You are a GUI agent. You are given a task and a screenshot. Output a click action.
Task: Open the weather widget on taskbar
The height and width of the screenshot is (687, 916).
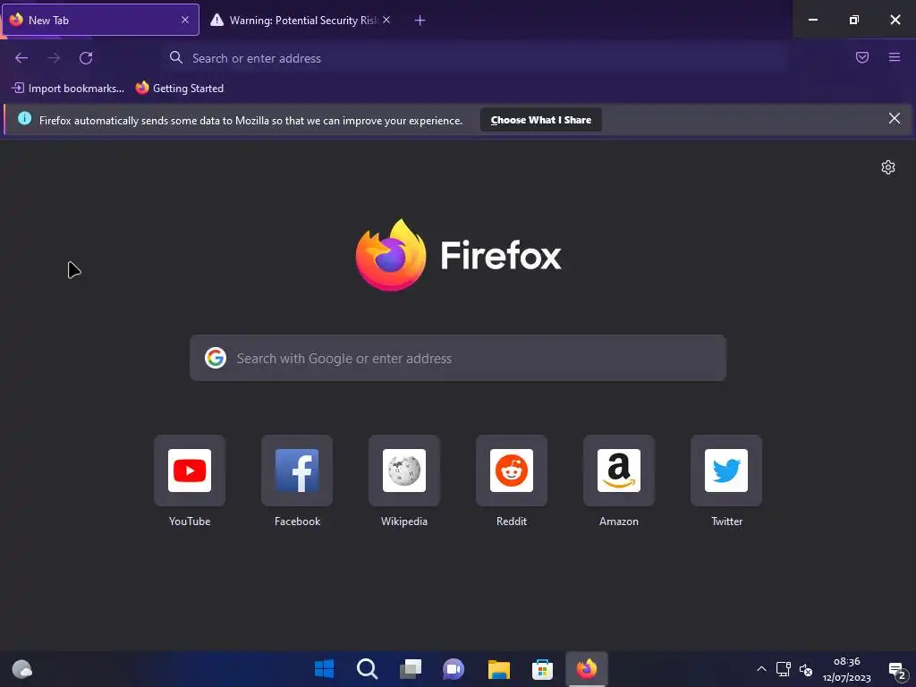point(22,669)
